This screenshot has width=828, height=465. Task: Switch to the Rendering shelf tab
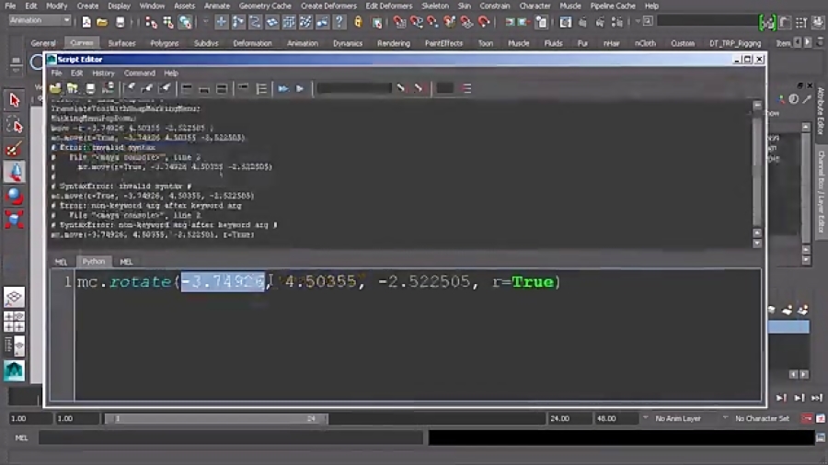(x=394, y=43)
